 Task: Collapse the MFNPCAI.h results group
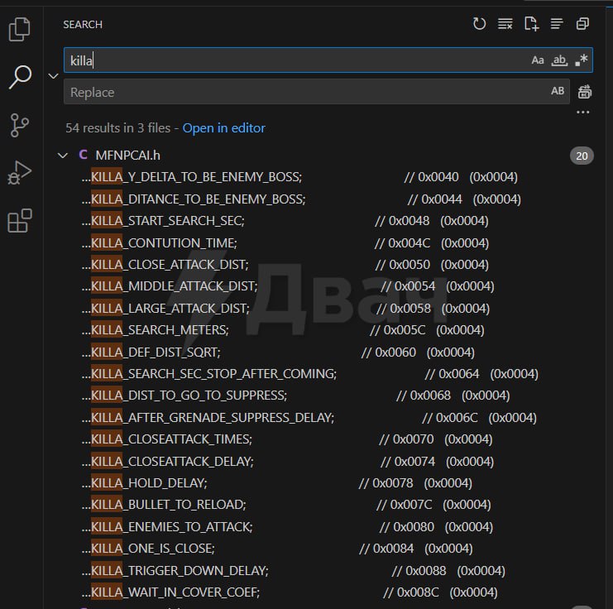click(62, 155)
